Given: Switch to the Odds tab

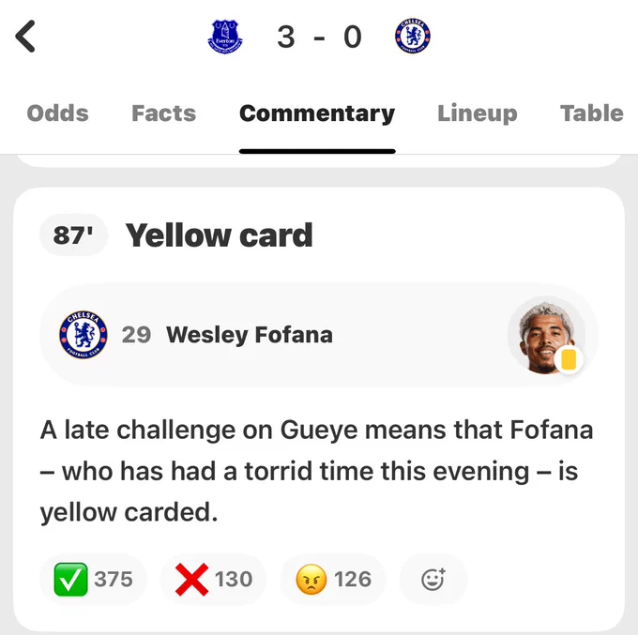Looking at the screenshot, I should pyautogui.click(x=58, y=113).
